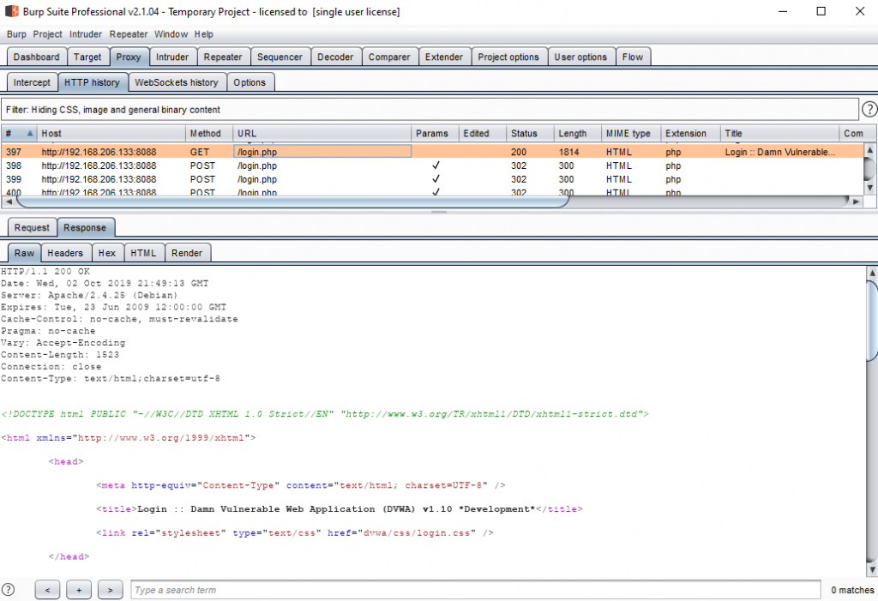
Task: Switch to the Repeater tab
Action: coord(222,57)
